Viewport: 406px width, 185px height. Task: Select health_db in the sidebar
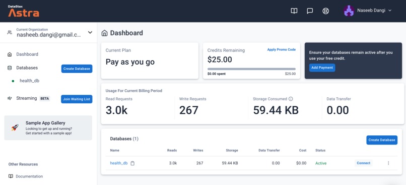tap(30, 81)
